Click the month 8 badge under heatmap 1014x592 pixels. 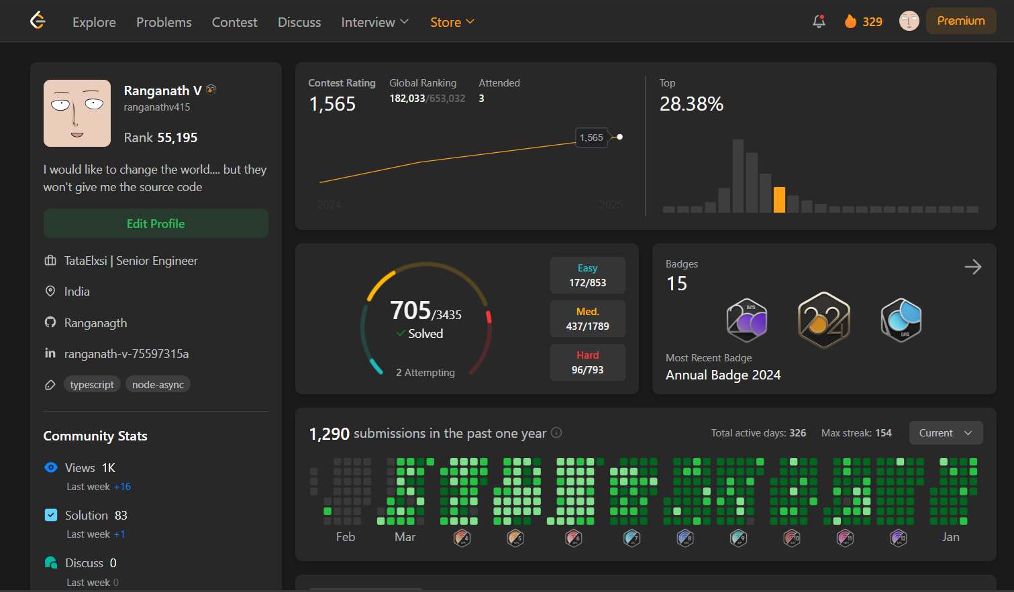point(685,538)
